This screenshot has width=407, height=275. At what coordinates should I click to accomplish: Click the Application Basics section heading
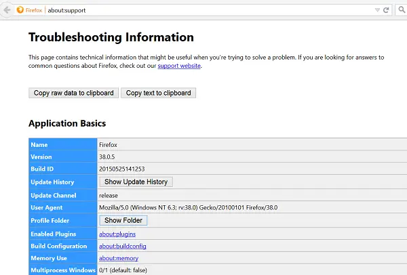(67, 123)
